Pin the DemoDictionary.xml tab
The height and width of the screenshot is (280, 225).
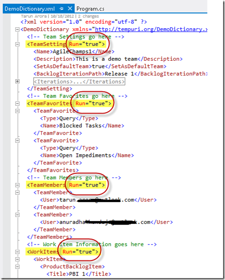click(61, 9)
